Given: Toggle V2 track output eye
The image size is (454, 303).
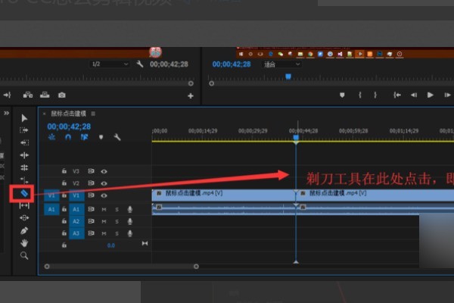Looking at the screenshot, I should (104, 183).
